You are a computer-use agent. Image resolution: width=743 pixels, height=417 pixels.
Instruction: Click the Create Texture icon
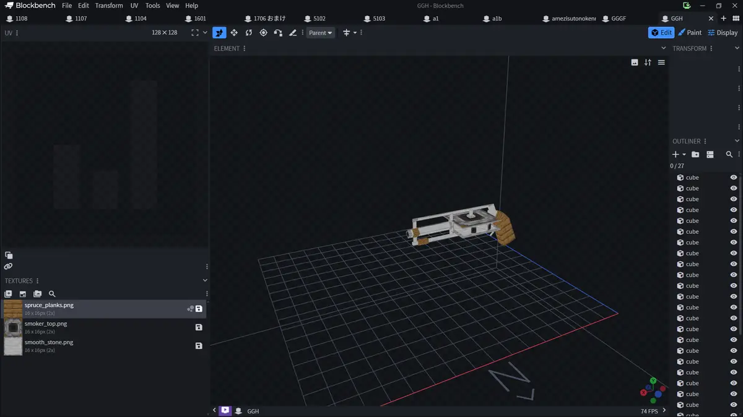23,294
